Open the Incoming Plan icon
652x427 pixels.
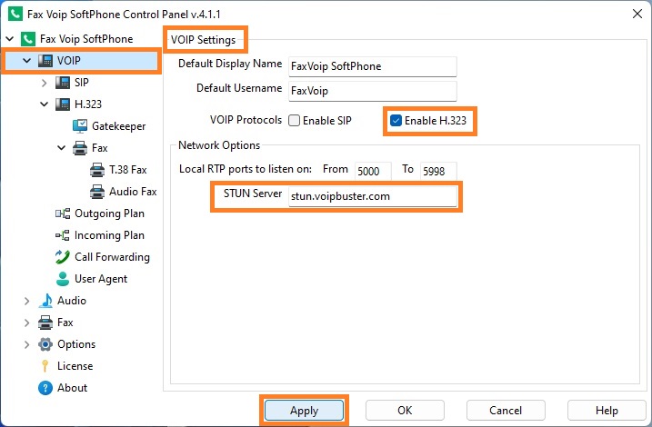(x=63, y=235)
